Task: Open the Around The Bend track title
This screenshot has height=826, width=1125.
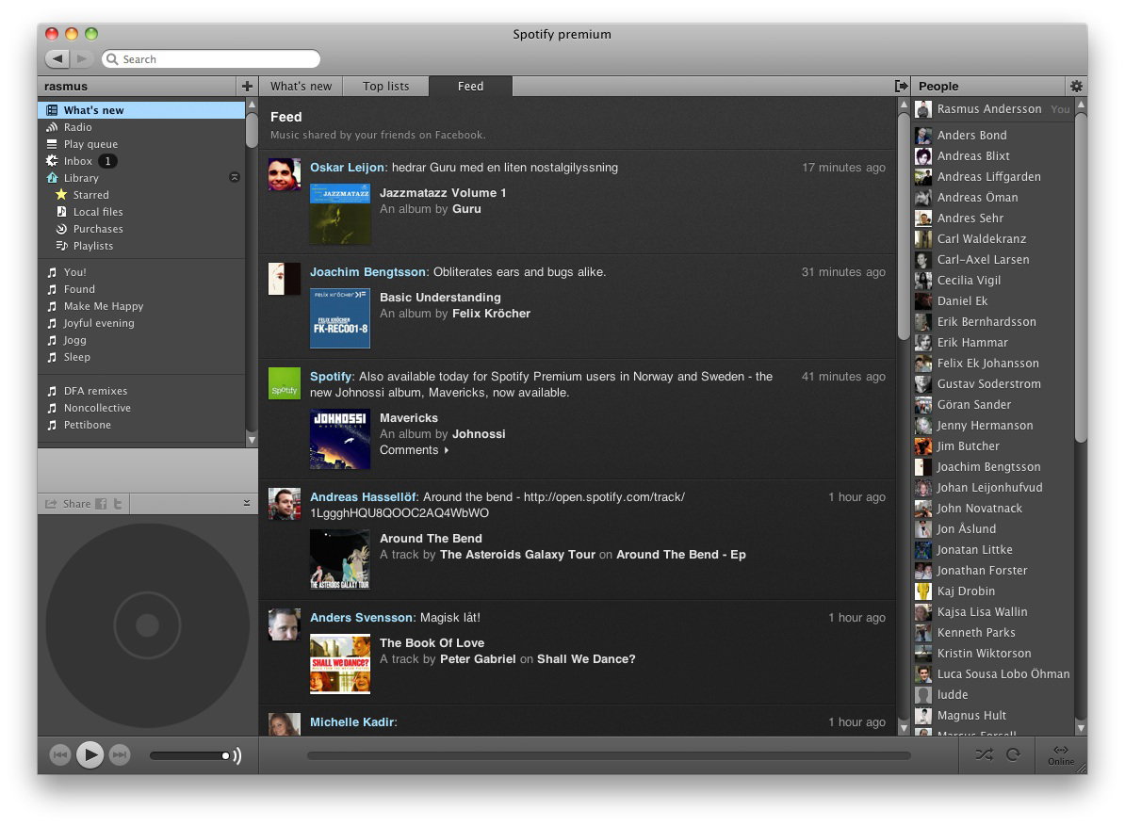Action: point(431,539)
